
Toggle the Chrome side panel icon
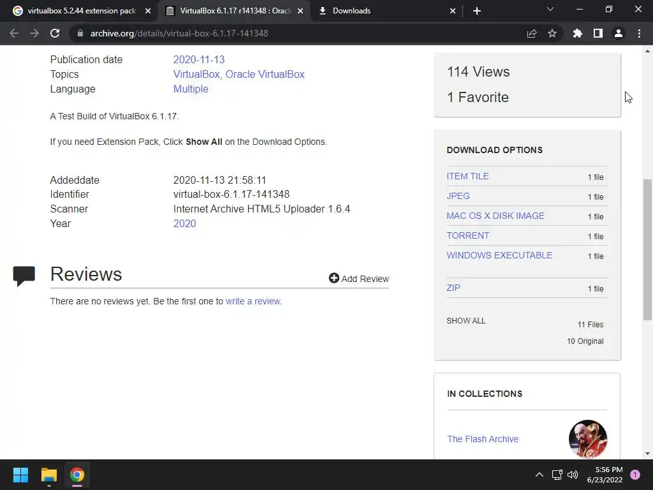coord(598,33)
